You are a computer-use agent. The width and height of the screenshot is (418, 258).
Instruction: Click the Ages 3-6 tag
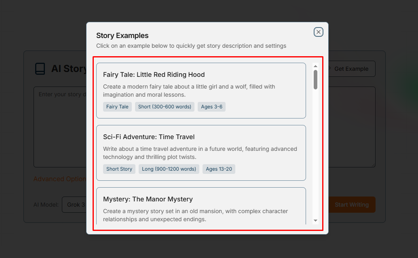[211, 107]
